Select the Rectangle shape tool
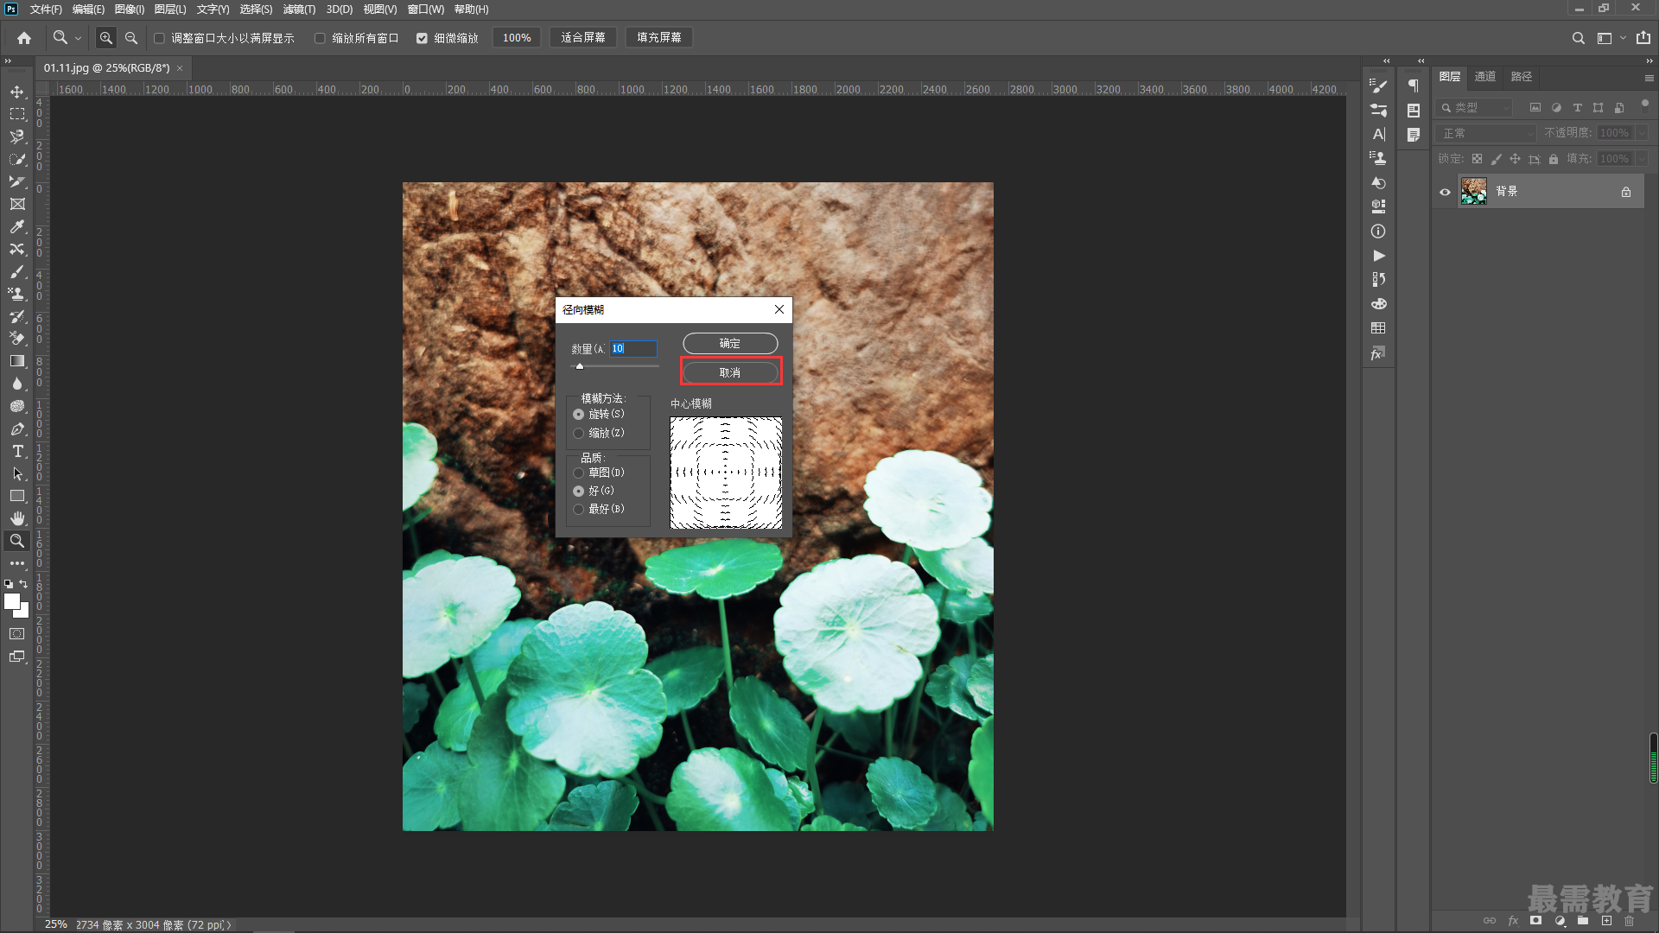1659x933 pixels. coord(17,496)
